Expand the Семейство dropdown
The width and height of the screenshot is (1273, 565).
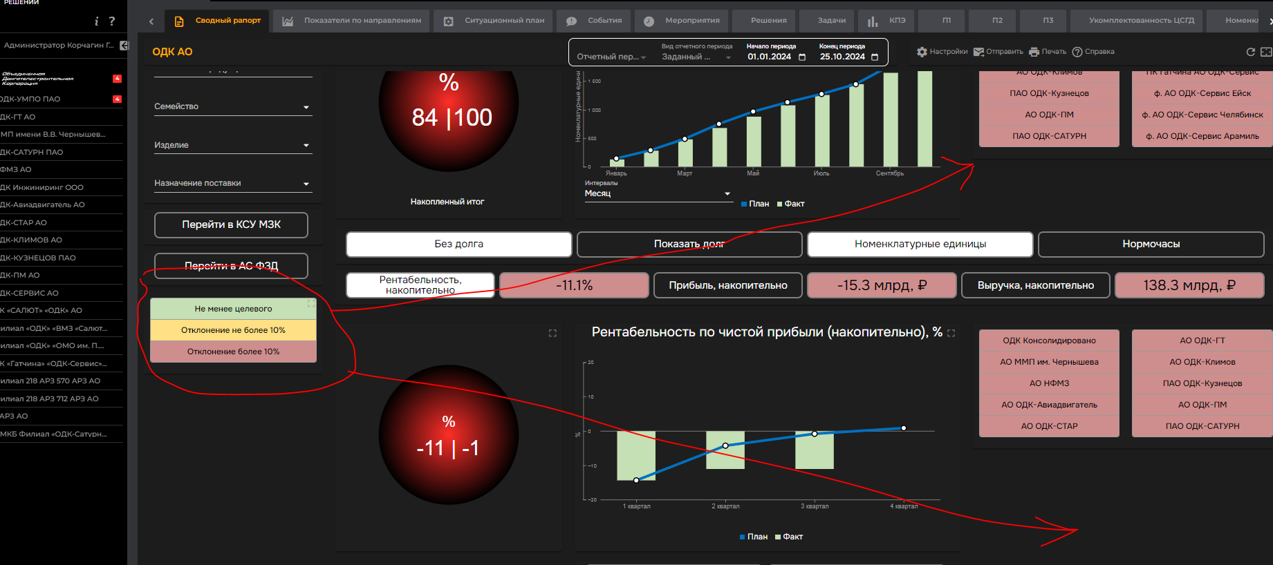point(306,107)
